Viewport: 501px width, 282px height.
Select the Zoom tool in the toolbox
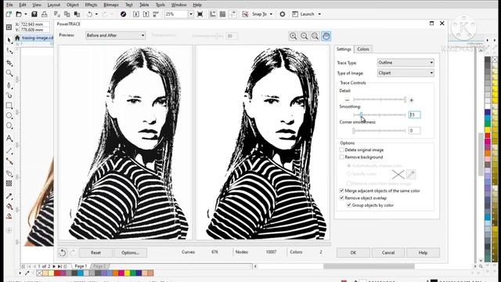[9, 73]
